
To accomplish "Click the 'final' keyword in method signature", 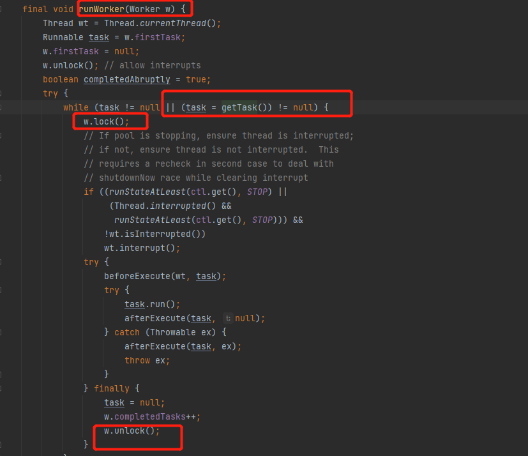I will [x=35, y=9].
